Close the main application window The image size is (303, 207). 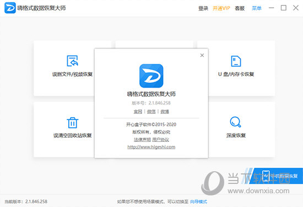(296, 8)
